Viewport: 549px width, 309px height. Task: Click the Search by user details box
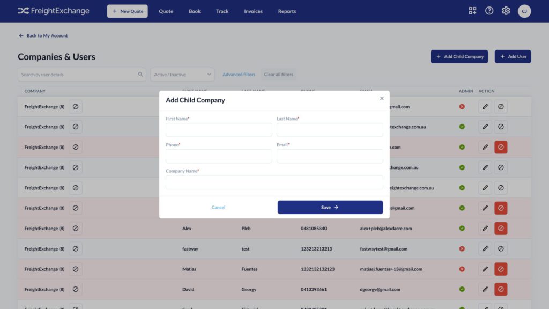pos(82,75)
